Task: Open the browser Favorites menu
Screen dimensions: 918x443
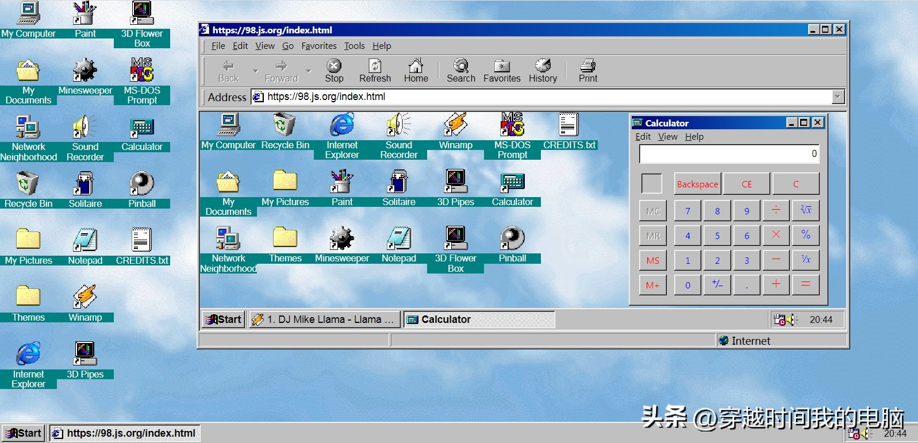Action: [x=319, y=46]
